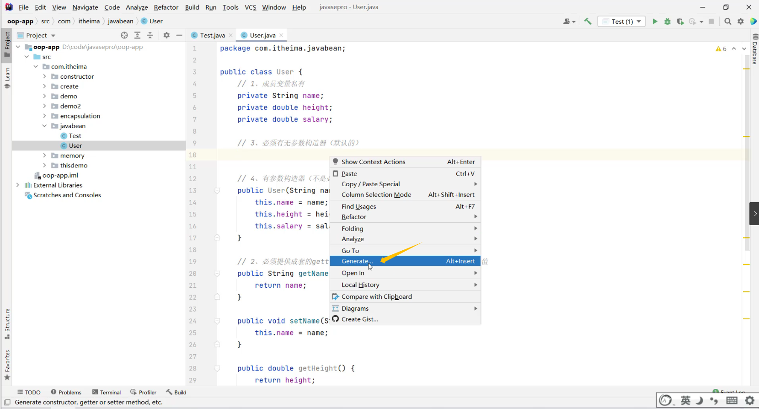Start debugging with the Debug bug icon
The height and width of the screenshot is (409, 759).
tap(668, 22)
